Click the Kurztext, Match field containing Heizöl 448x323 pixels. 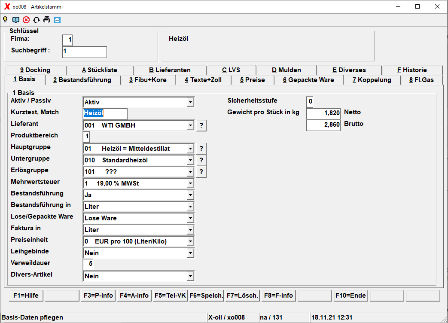[105, 114]
